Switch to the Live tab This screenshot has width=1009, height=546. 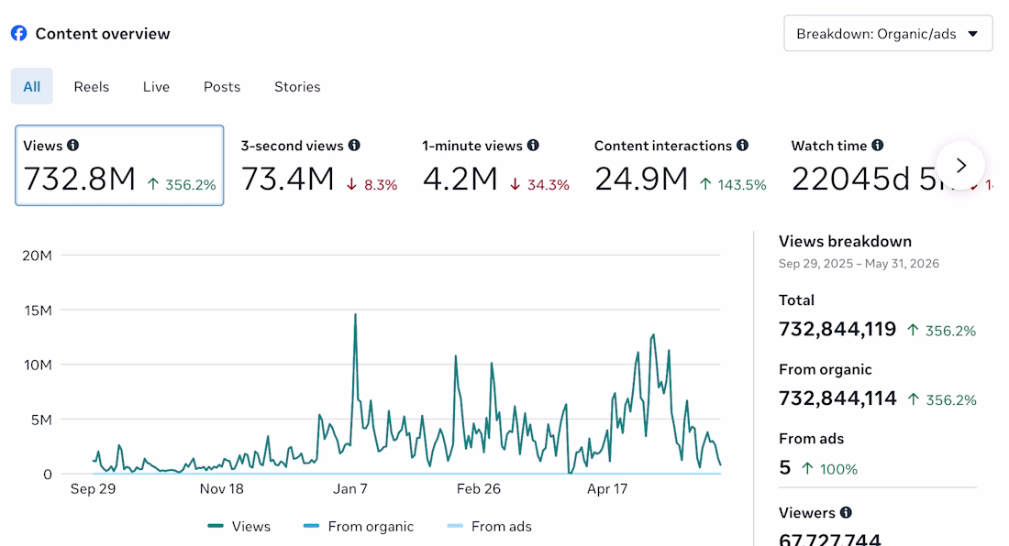pyautogui.click(x=156, y=87)
